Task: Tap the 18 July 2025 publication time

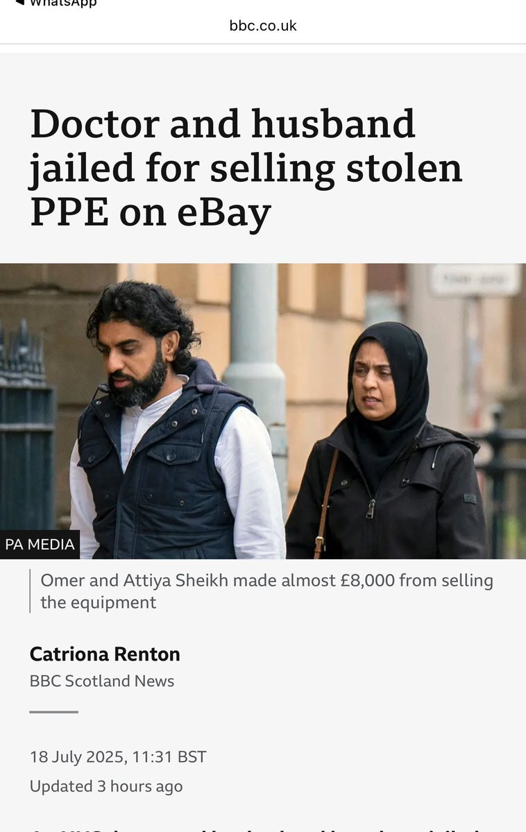Action: click(118, 756)
